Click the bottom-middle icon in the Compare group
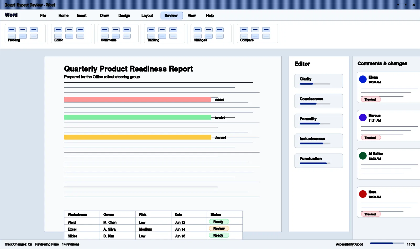Image resolution: width=420 pixels, height=249 pixels. (x=255, y=36)
